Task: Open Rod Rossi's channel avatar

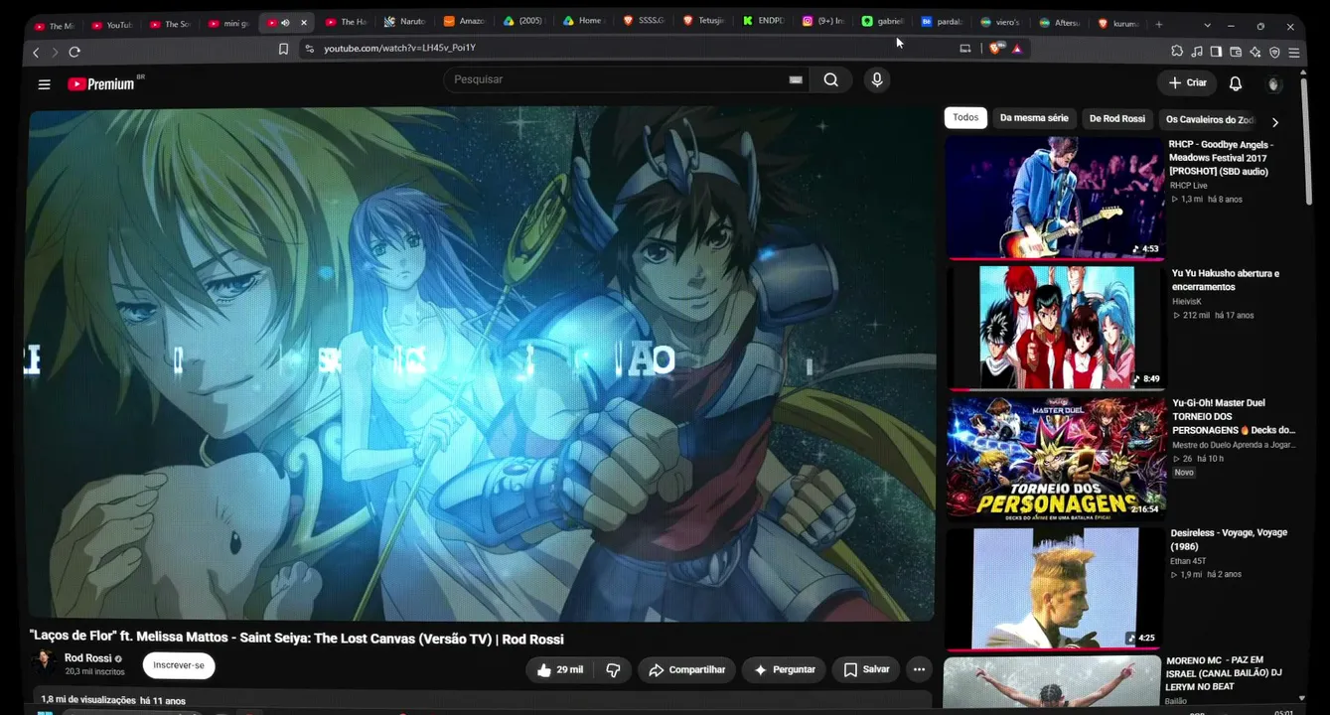Action: click(45, 663)
